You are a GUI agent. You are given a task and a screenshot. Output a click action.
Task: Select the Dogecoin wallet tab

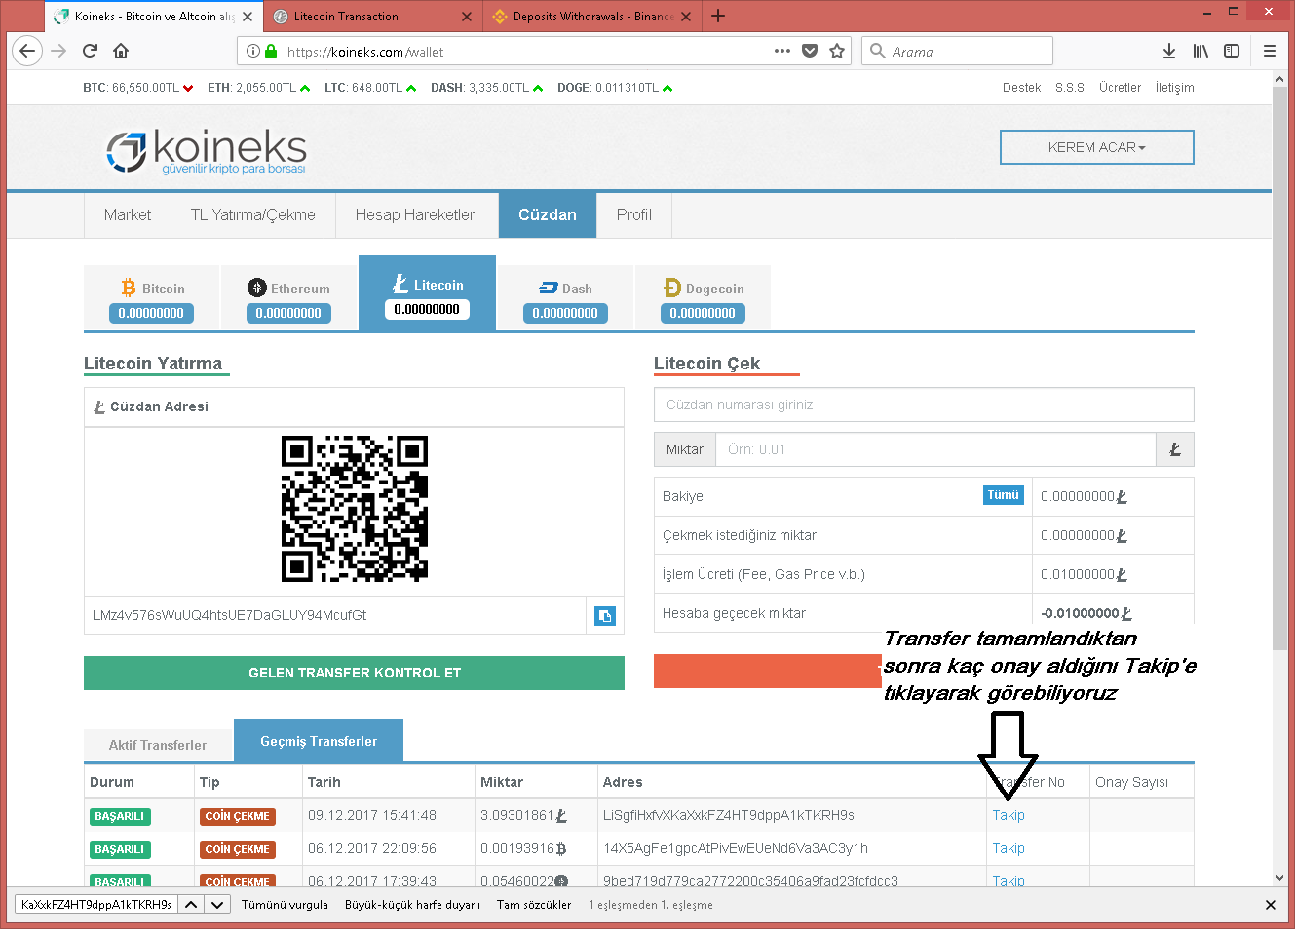coord(703,298)
